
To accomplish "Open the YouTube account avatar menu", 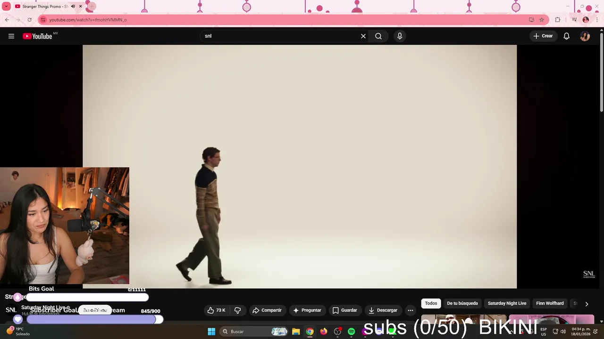I will pyautogui.click(x=585, y=36).
